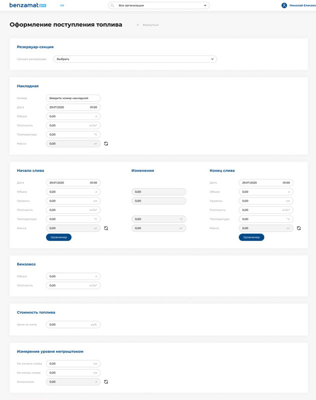Click the search magnifier icon
Screen dimensions: 316x400
click(112, 5)
